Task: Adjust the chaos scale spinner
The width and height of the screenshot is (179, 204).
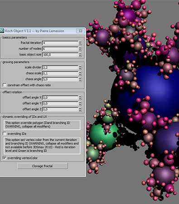Action: (80, 73)
